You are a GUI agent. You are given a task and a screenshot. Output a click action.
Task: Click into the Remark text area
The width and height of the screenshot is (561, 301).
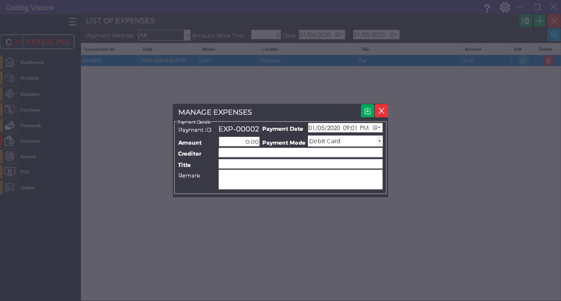pos(301,179)
